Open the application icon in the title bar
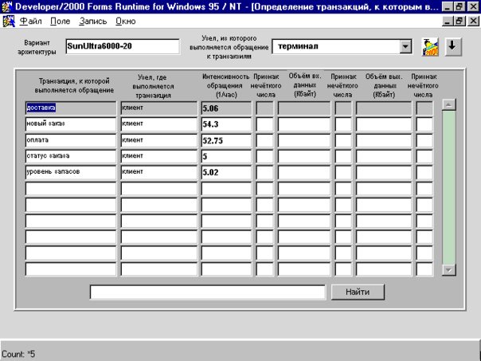This screenshot has height=361, width=481. click(x=6, y=6)
